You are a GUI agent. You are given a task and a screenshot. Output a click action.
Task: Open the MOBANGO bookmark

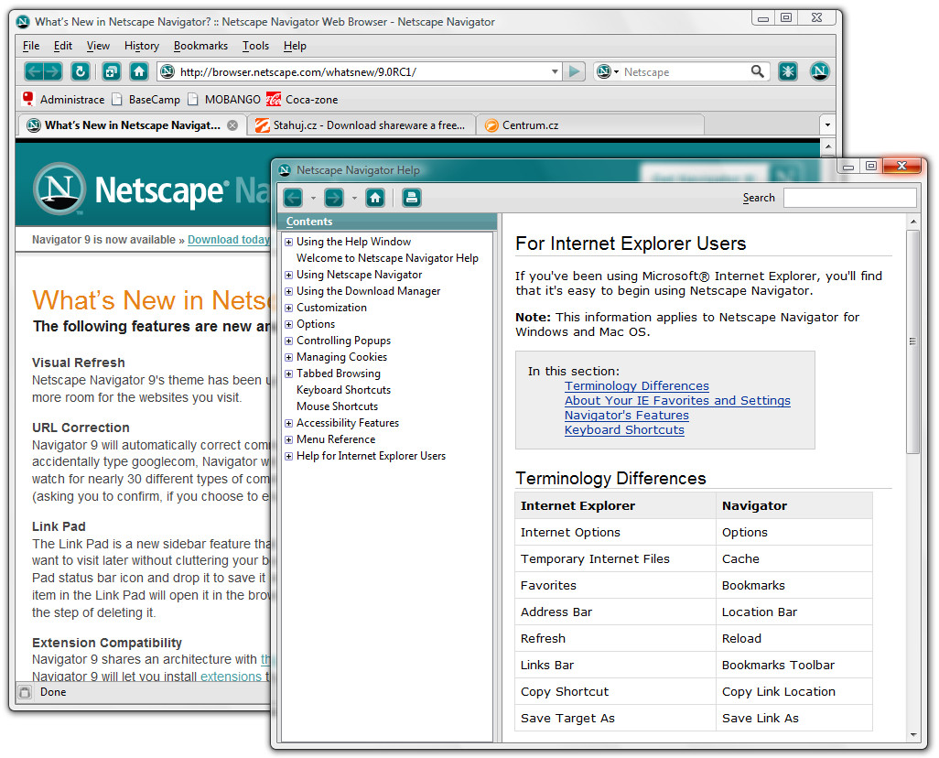pyautogui.click(x=224, y=100)
